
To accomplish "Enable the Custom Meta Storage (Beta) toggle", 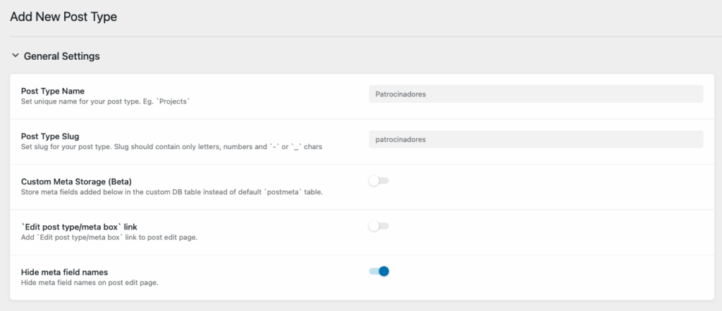I will point(379,181).
